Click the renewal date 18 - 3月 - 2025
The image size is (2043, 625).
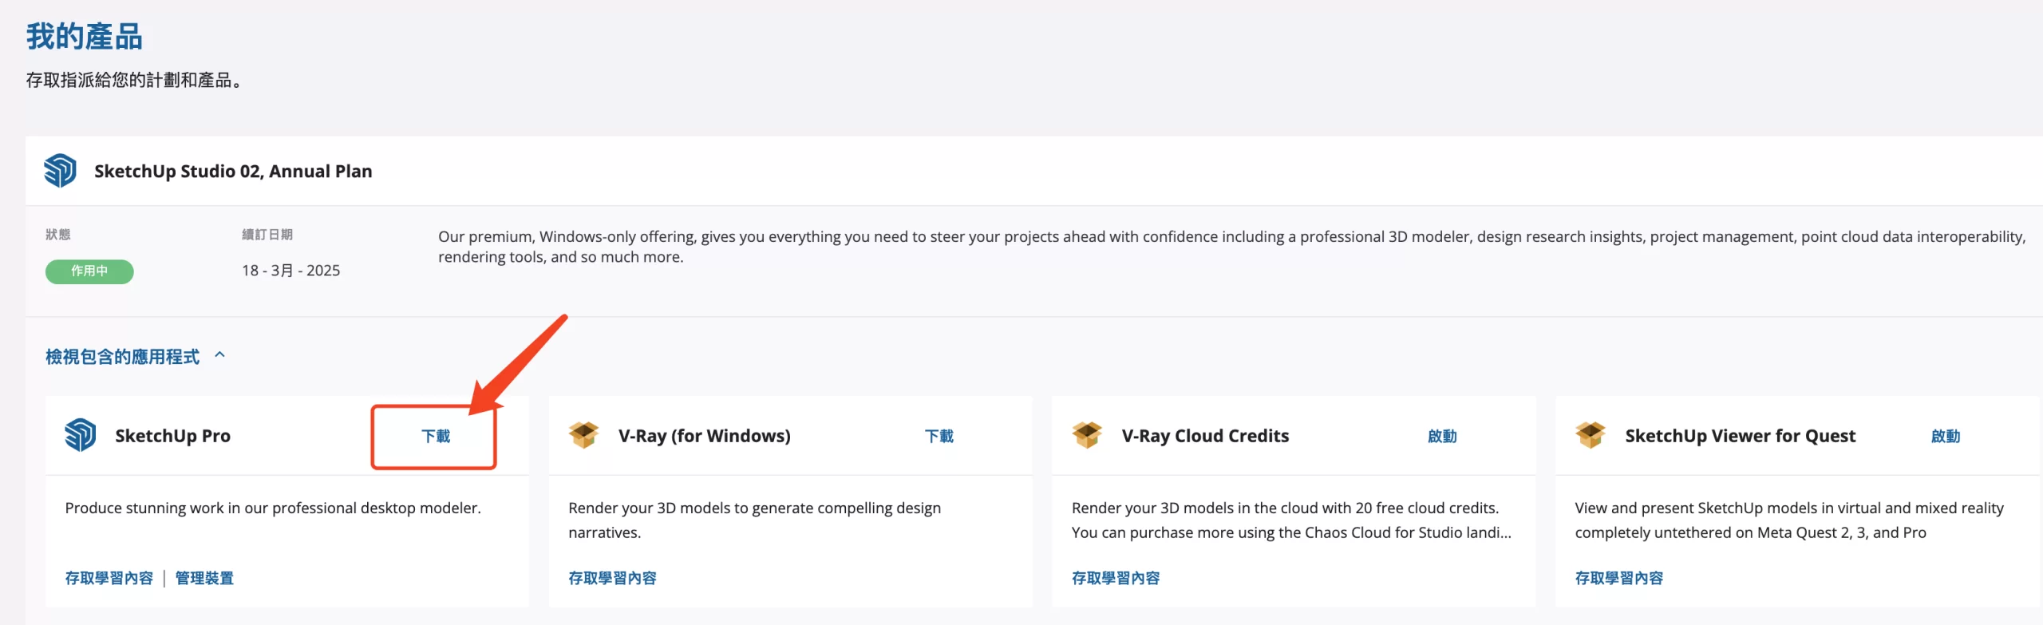(x=291, y=271)
